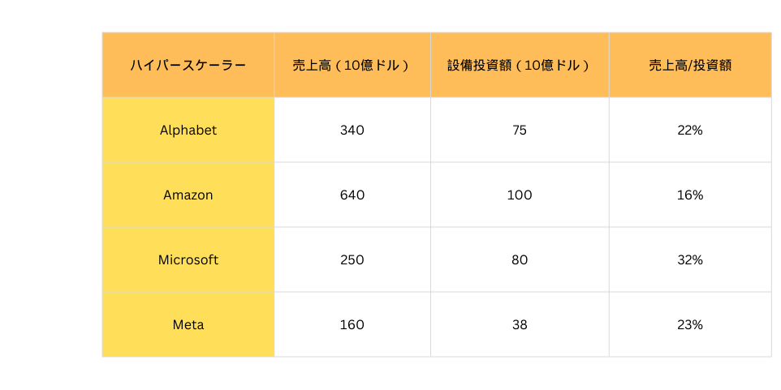Click Microsoft's capex value 80
The height and width of the screenshot is (390, 781).
pyautogui.click(x=520, y=259)
